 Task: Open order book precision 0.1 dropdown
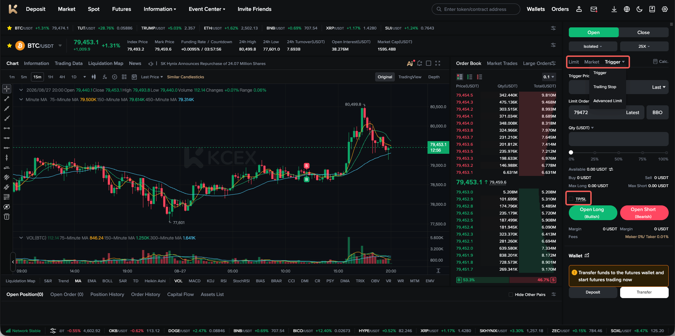[548, 77]
